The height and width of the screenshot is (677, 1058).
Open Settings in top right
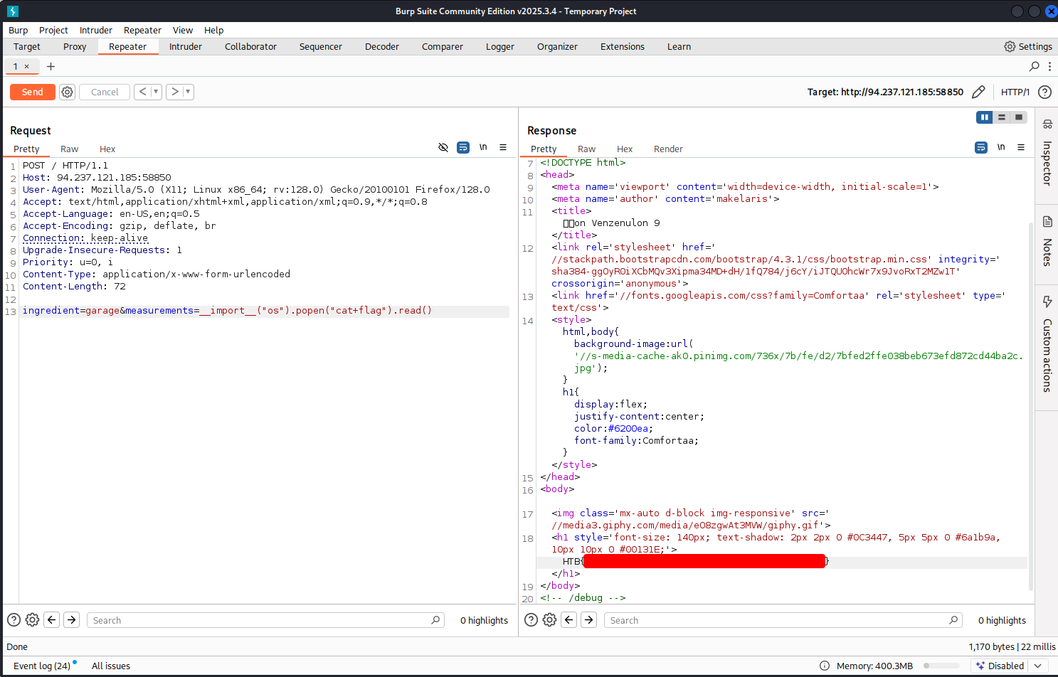coord(1027,46)
